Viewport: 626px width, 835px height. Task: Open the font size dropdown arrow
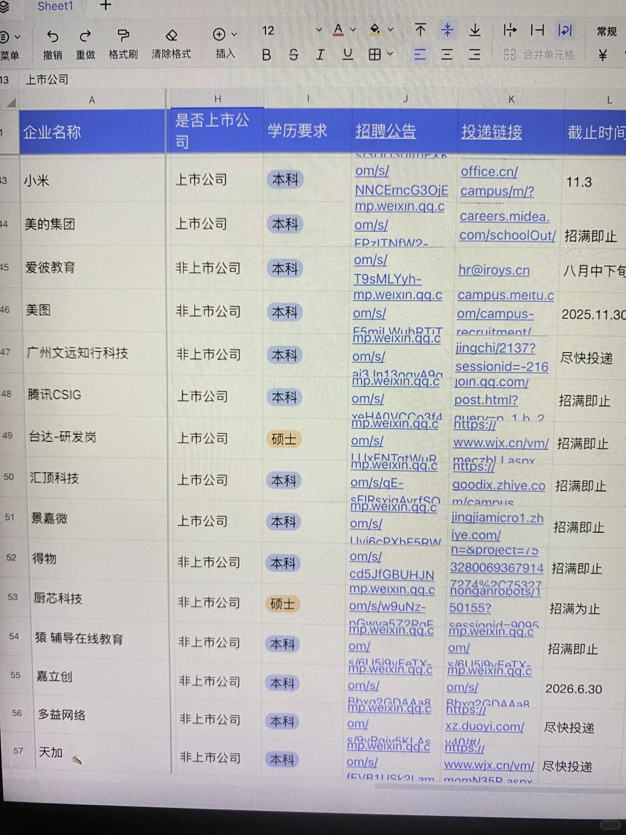click(x=319, y=30)
